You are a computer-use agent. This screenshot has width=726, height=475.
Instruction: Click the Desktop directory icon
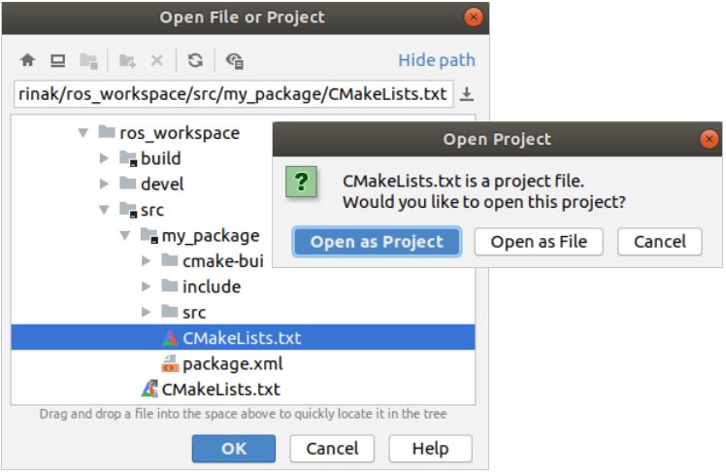(57, 60)
